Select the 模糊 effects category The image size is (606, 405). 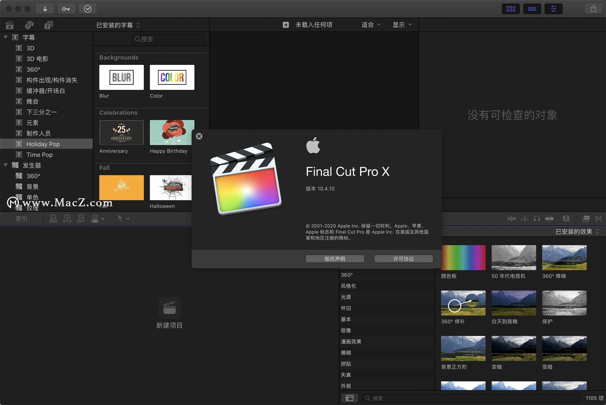click(387, 353)
